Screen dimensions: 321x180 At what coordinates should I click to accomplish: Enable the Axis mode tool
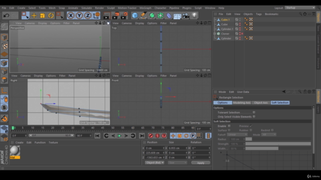pyautogui.click(x=5, y=90)
